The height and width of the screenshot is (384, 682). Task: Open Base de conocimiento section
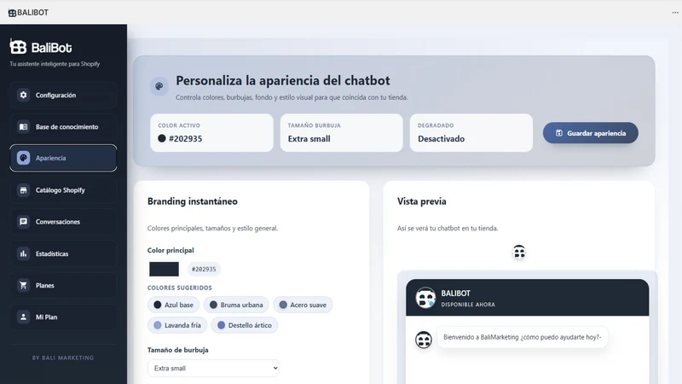point(63,126)
